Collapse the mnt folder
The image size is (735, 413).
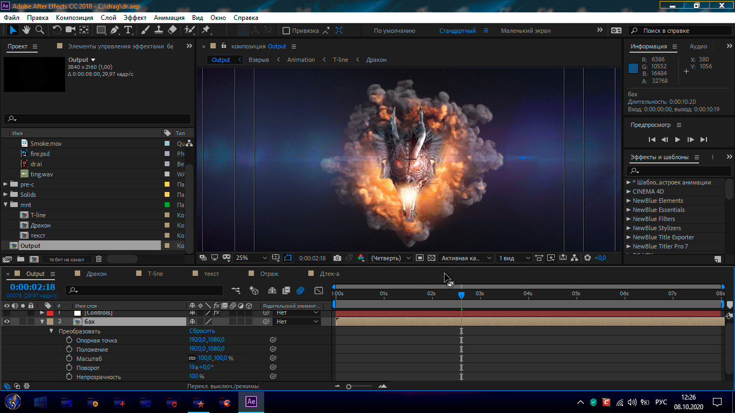6,205
